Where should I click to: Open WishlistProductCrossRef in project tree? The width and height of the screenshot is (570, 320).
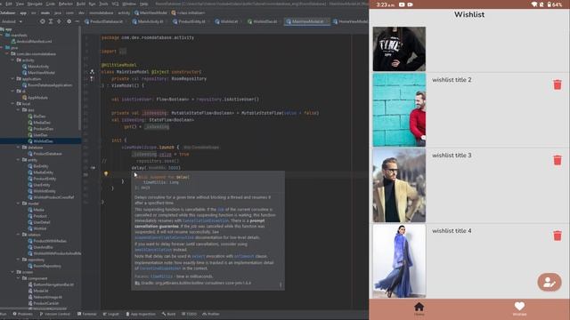51,197
